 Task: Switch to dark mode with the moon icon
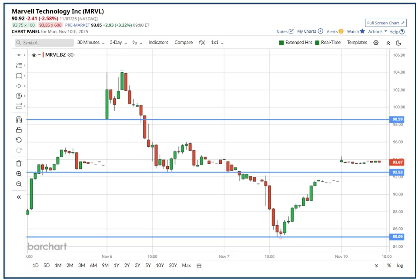[x=399, y=42]
